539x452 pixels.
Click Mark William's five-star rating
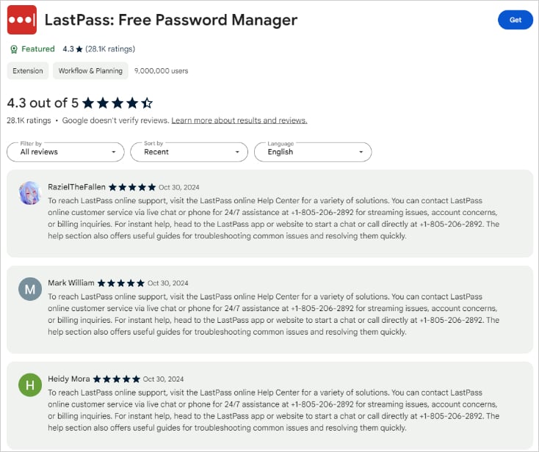click(121, 283)
